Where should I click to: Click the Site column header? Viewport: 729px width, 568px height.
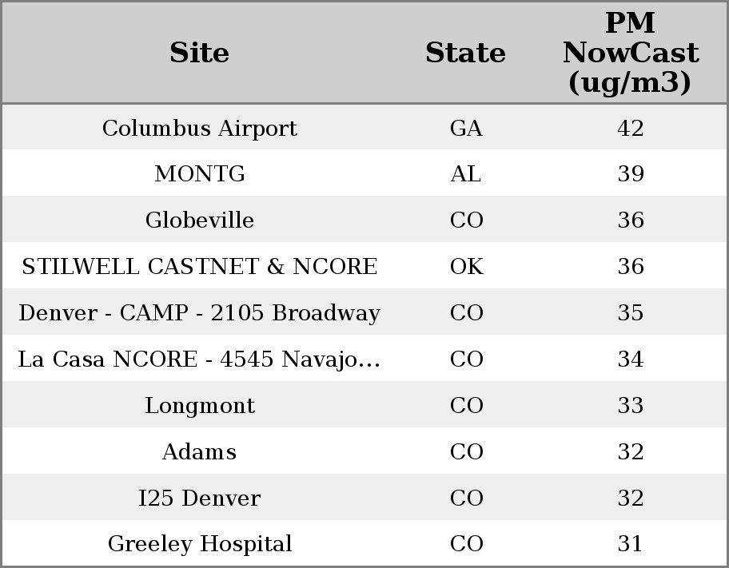[x=200, y=53]
